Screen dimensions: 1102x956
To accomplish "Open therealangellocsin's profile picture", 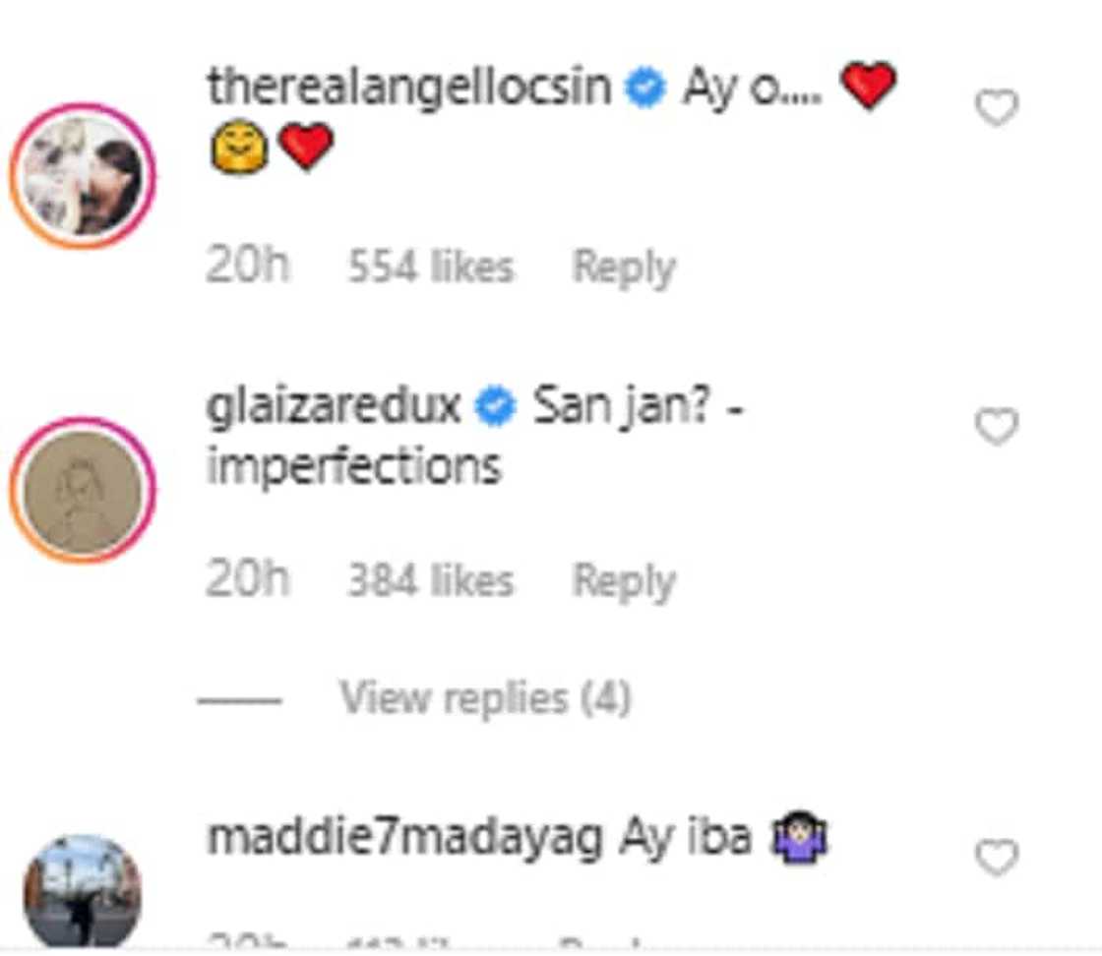I will point(84,176).
